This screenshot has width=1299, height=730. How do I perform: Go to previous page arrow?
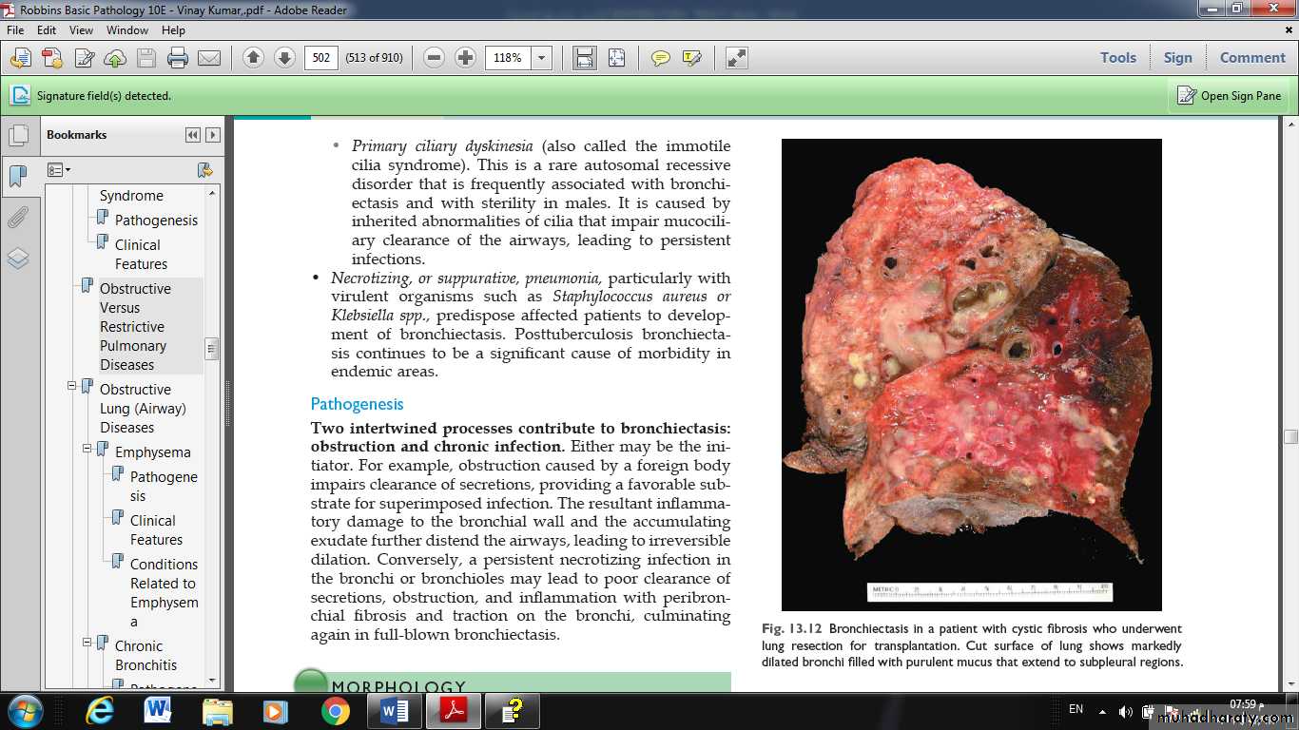[253, 58]
